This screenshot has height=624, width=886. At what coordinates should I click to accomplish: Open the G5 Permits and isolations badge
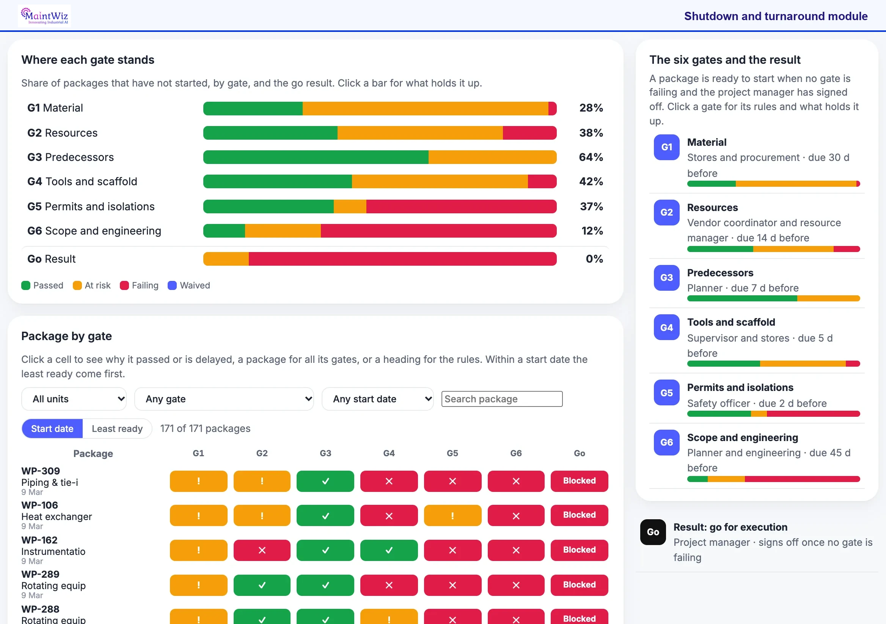point(666,393)
